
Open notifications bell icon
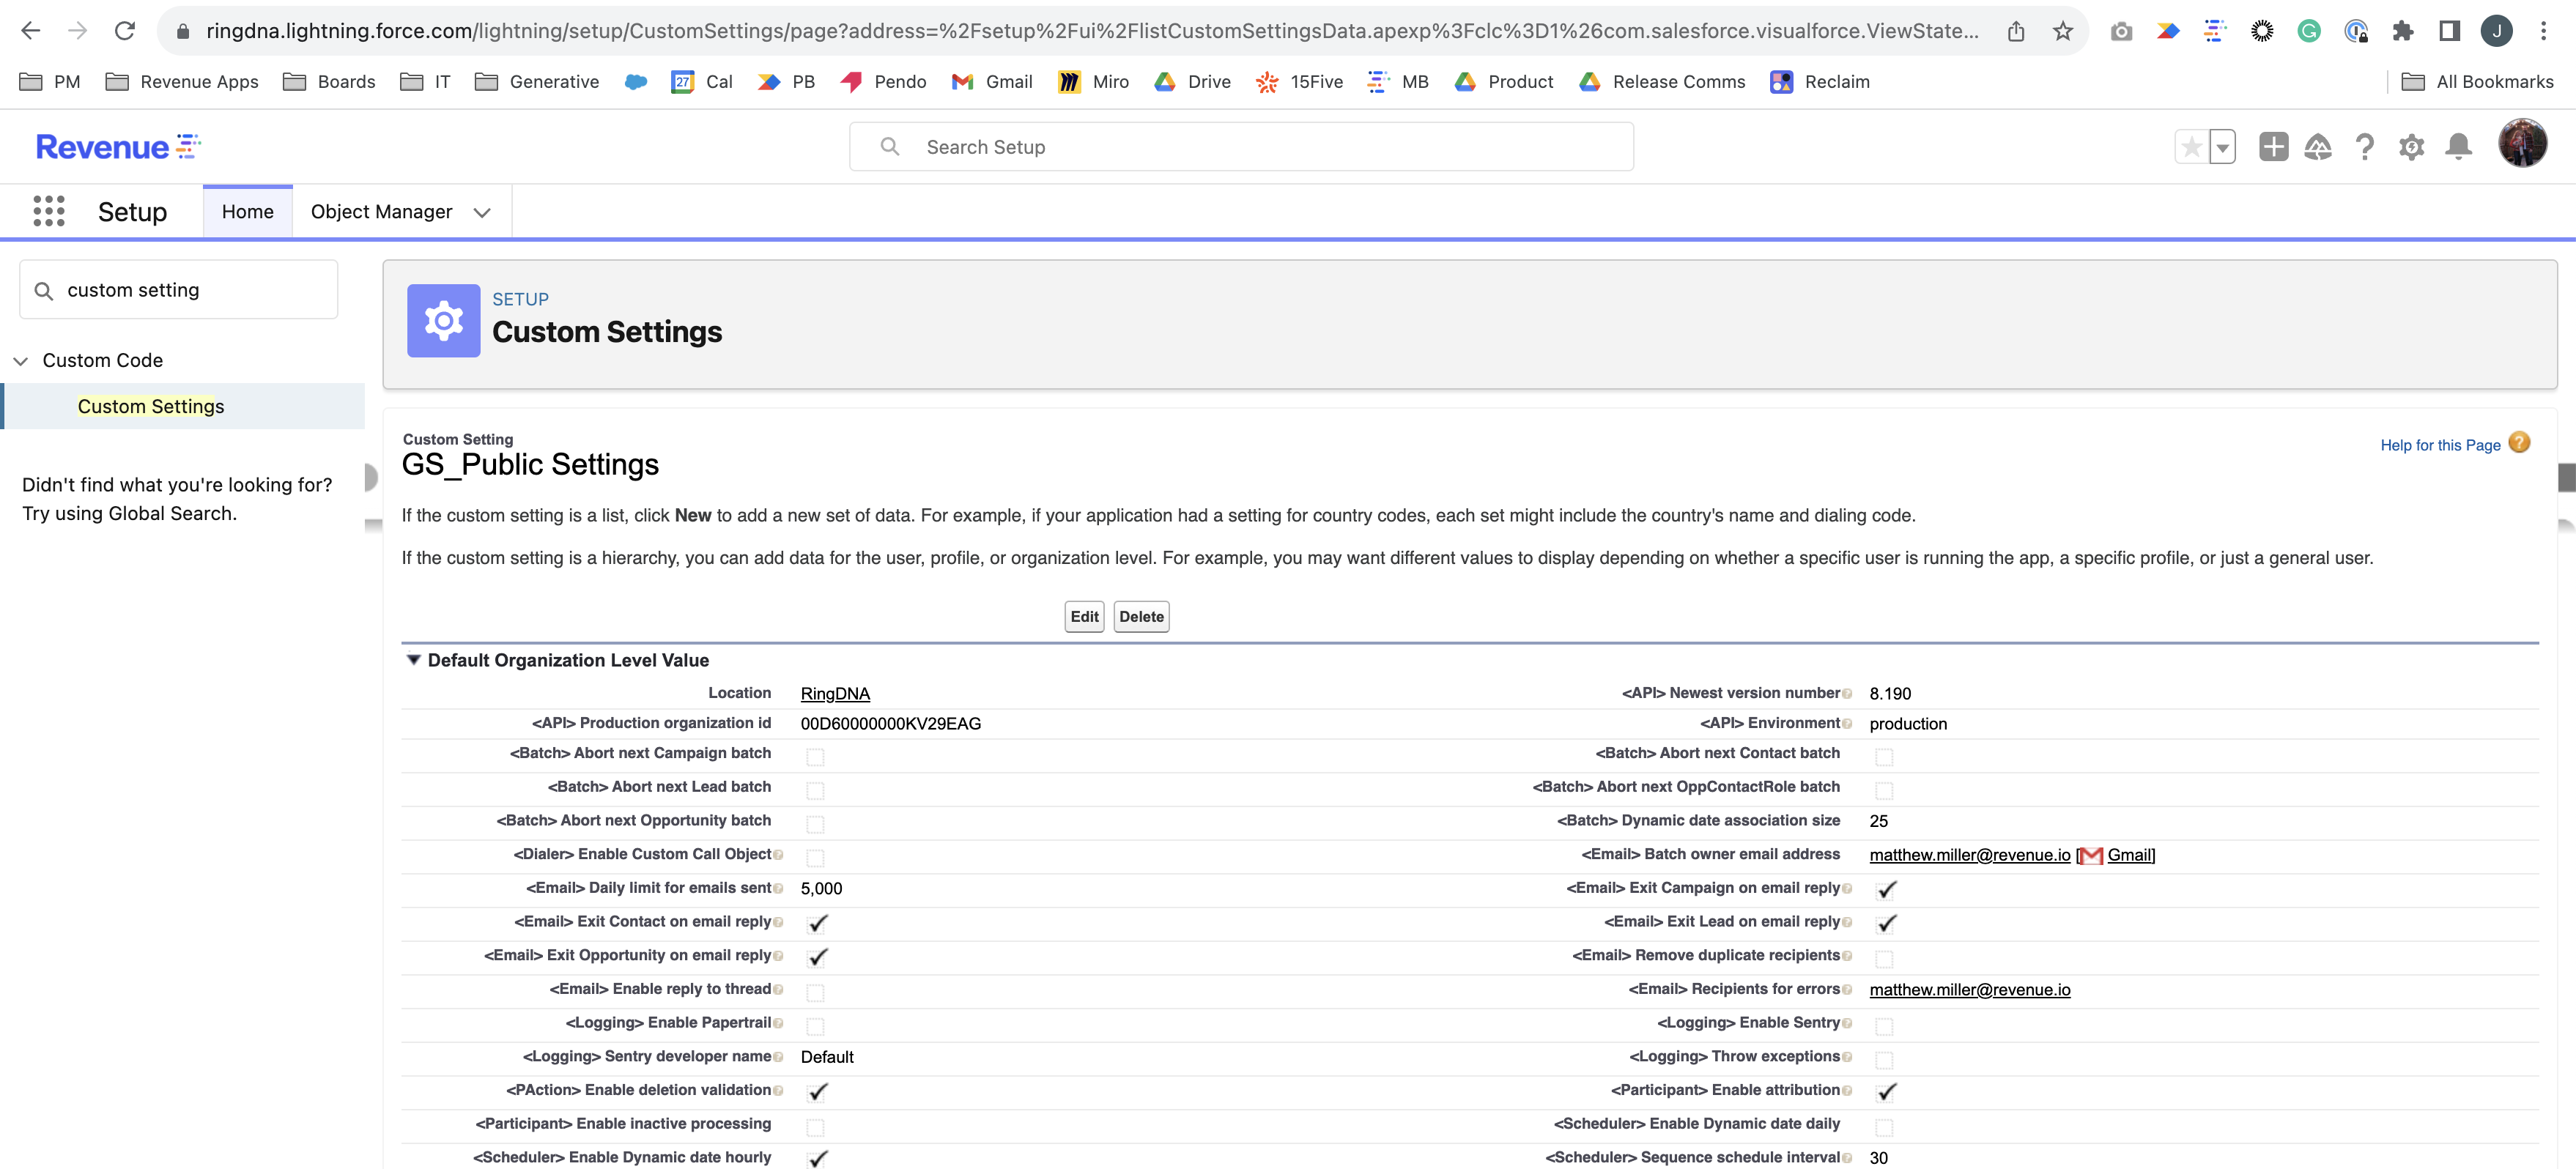[x=2458, y=147]
